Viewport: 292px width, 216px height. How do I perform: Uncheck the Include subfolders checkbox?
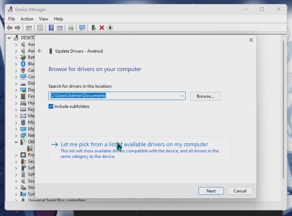(51, 106)
